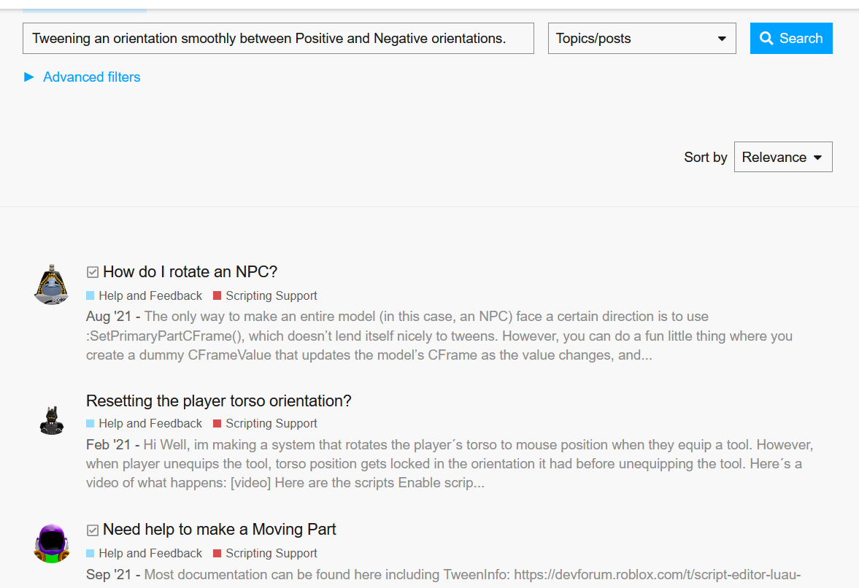Click the Search button

tap(791, 39)
